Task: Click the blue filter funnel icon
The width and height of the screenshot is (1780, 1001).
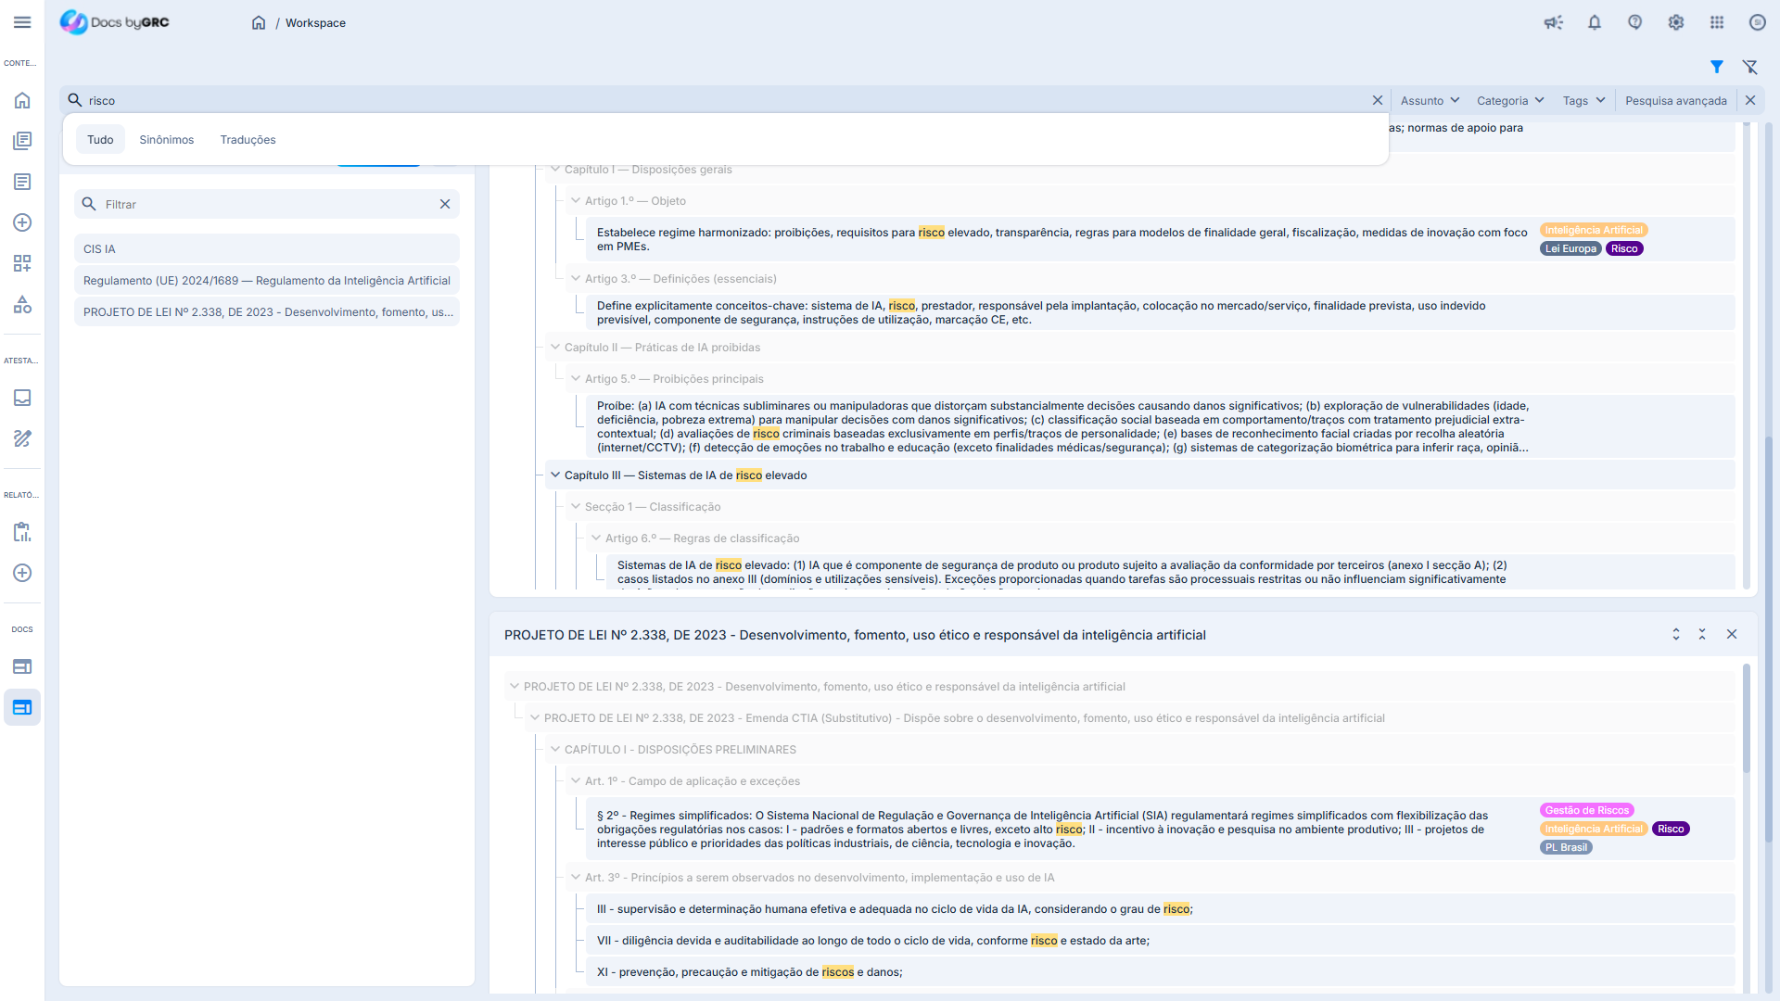Action: click(x=1717, y=67)
